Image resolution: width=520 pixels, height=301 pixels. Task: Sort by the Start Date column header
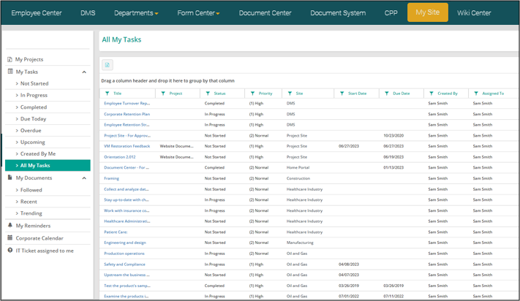pos(357,94)
